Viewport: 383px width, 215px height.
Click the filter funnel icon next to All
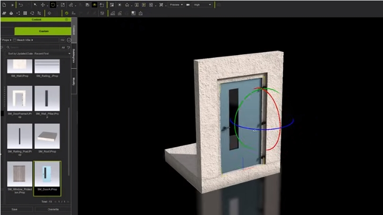coord(69,47)
